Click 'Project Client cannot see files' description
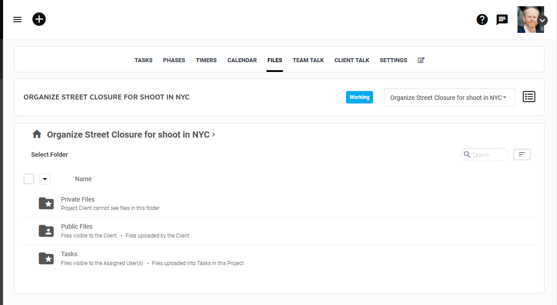The height and width of the screenshot is (305, 557). [x=110, y=208]
